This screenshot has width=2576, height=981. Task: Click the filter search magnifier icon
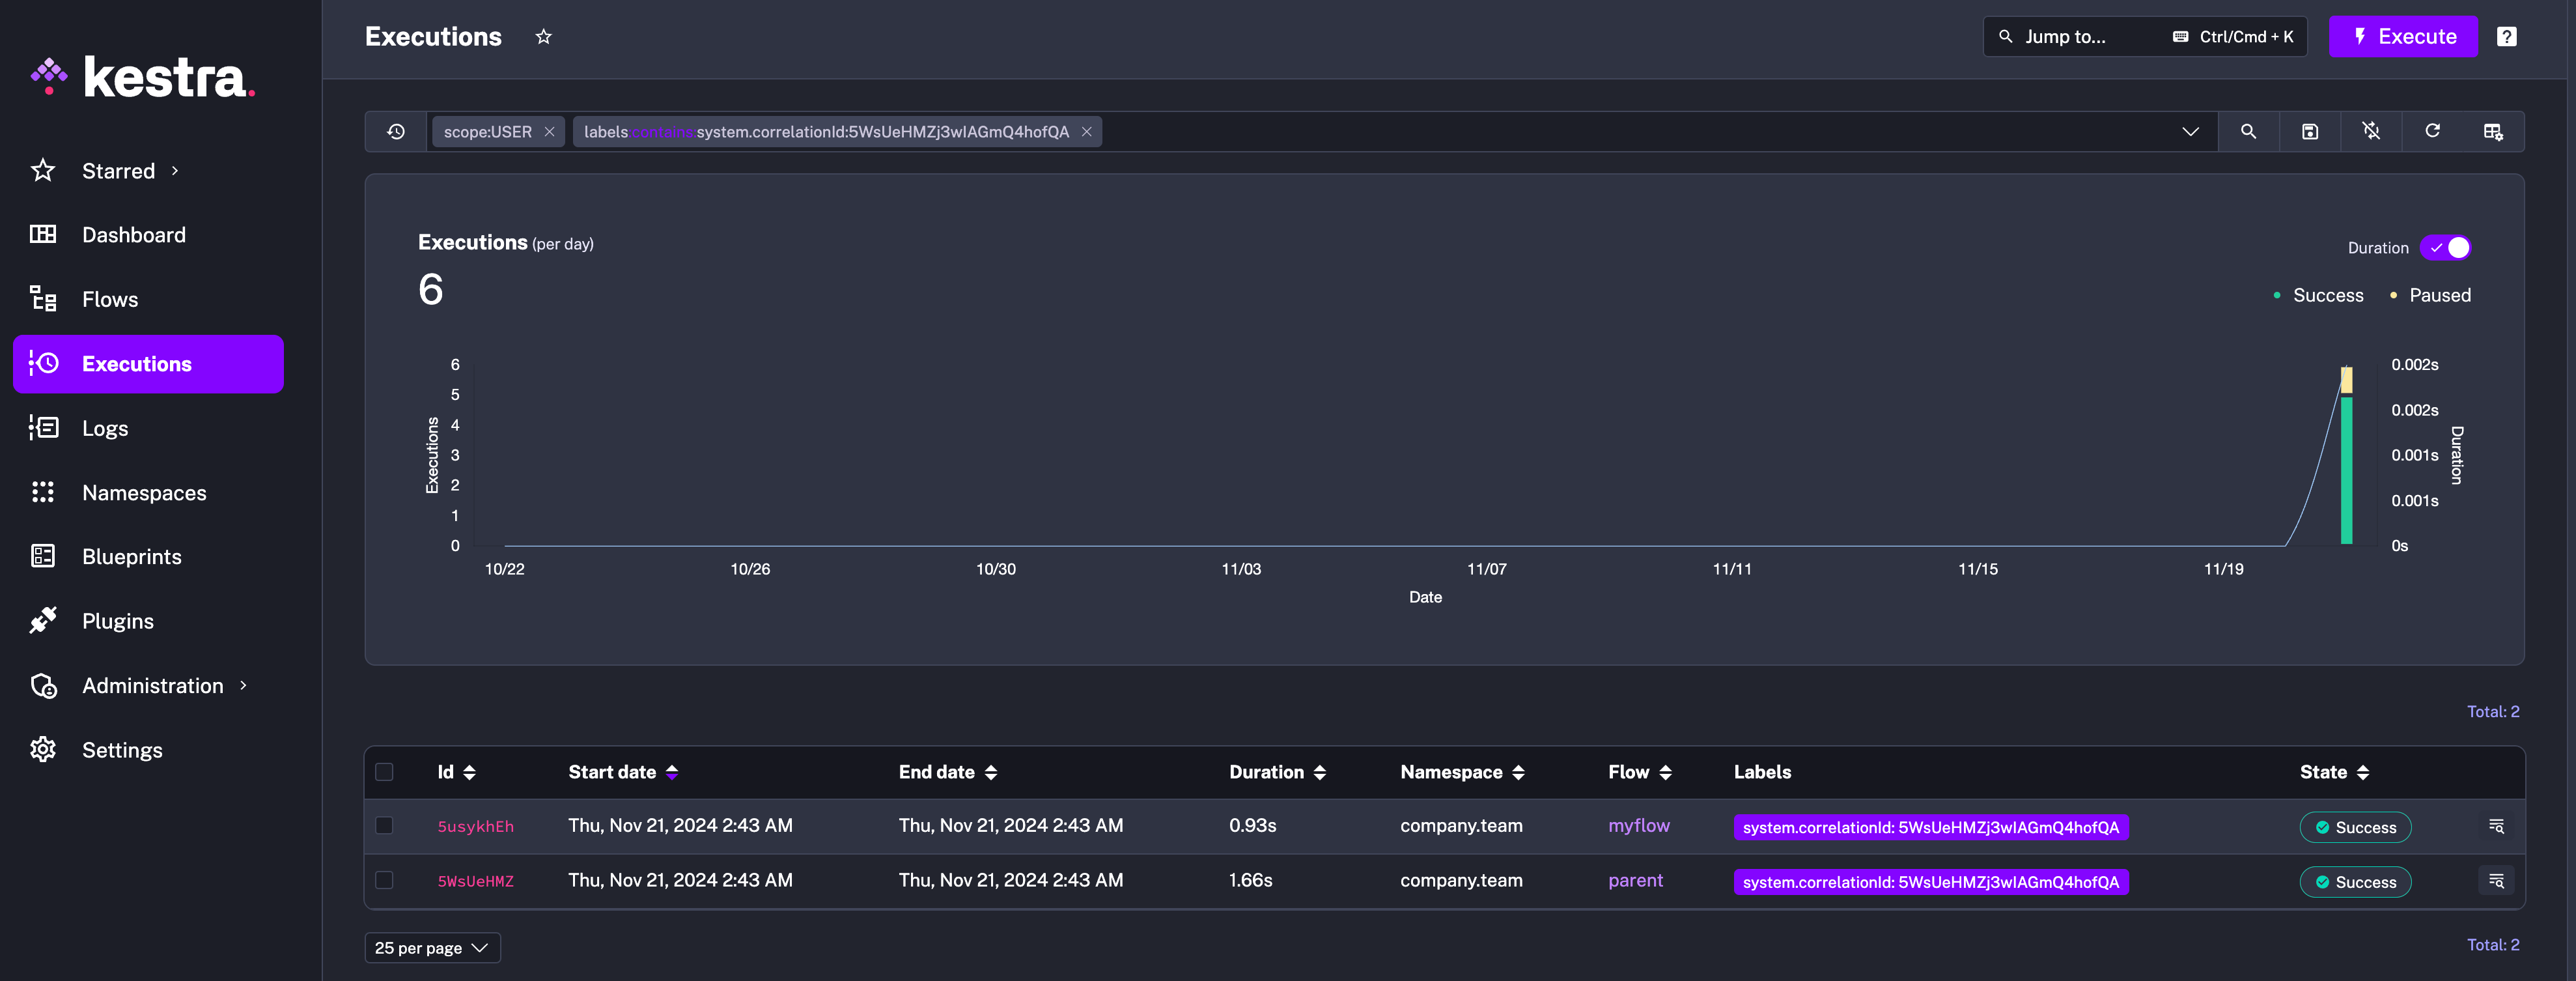2248,131
